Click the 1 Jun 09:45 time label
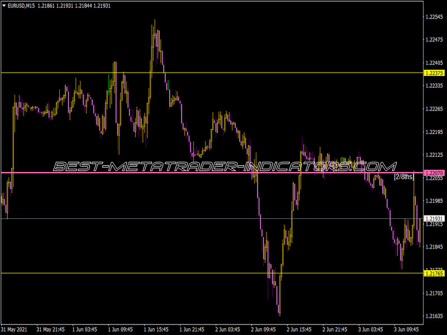The width and height of the screenshot is (447, 335). (120, 329)
